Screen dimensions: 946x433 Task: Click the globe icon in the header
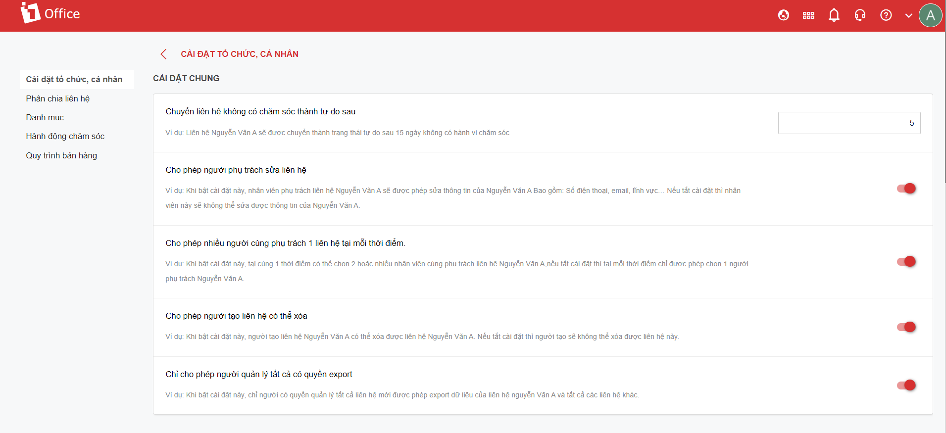point(783,15)
